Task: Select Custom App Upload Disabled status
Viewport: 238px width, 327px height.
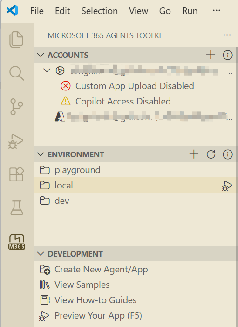Action: coord(135,86)
